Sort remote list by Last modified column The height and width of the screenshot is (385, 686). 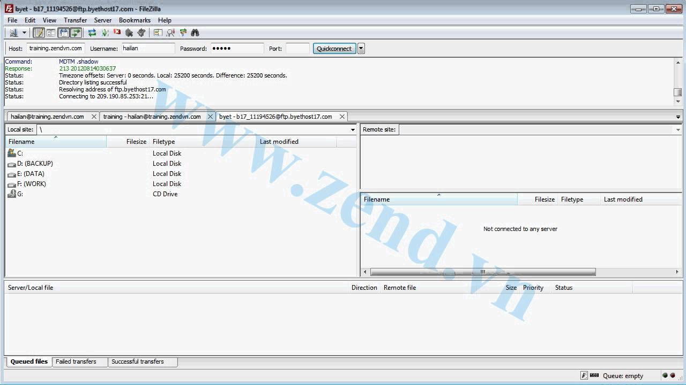pyautogui.click(x=640, y=199)
